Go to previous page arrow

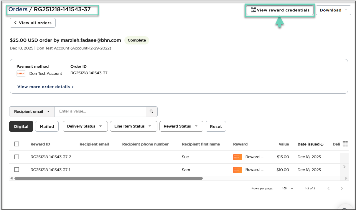[328, 188]
